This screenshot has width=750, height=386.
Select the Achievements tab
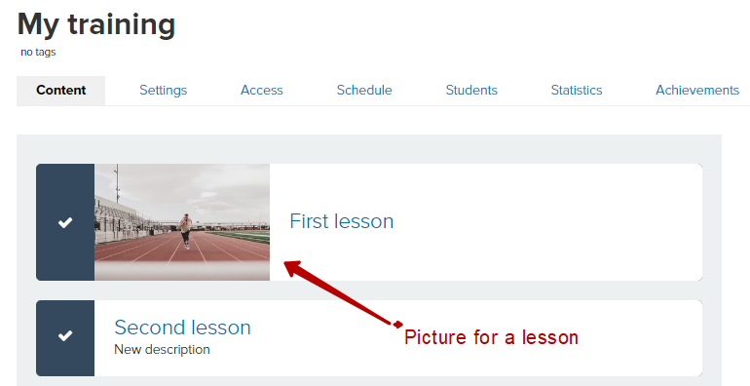click(697, 90)
